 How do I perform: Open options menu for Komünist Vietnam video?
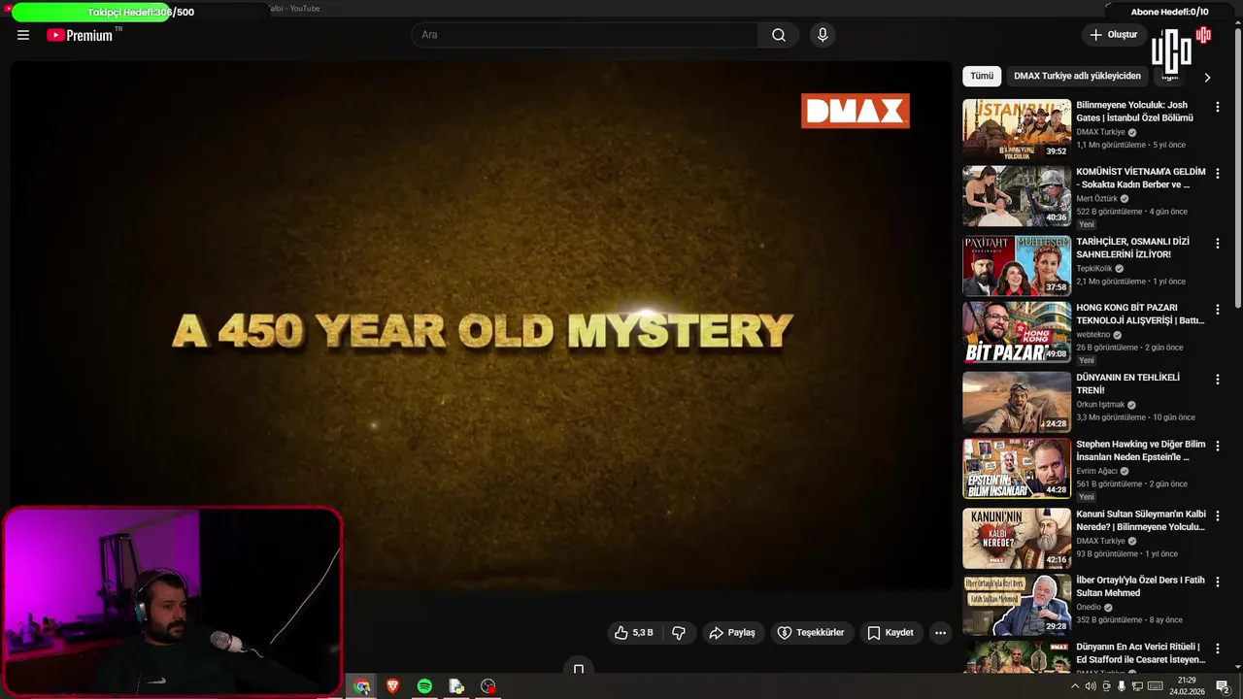1218,173
